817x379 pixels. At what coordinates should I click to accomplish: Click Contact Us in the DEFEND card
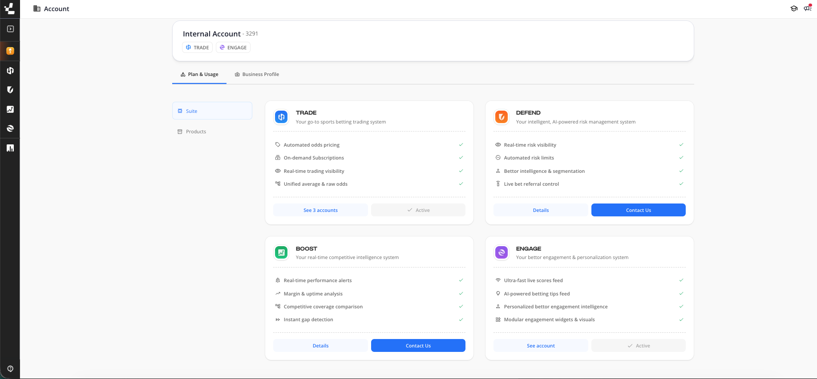pos(639,210)
